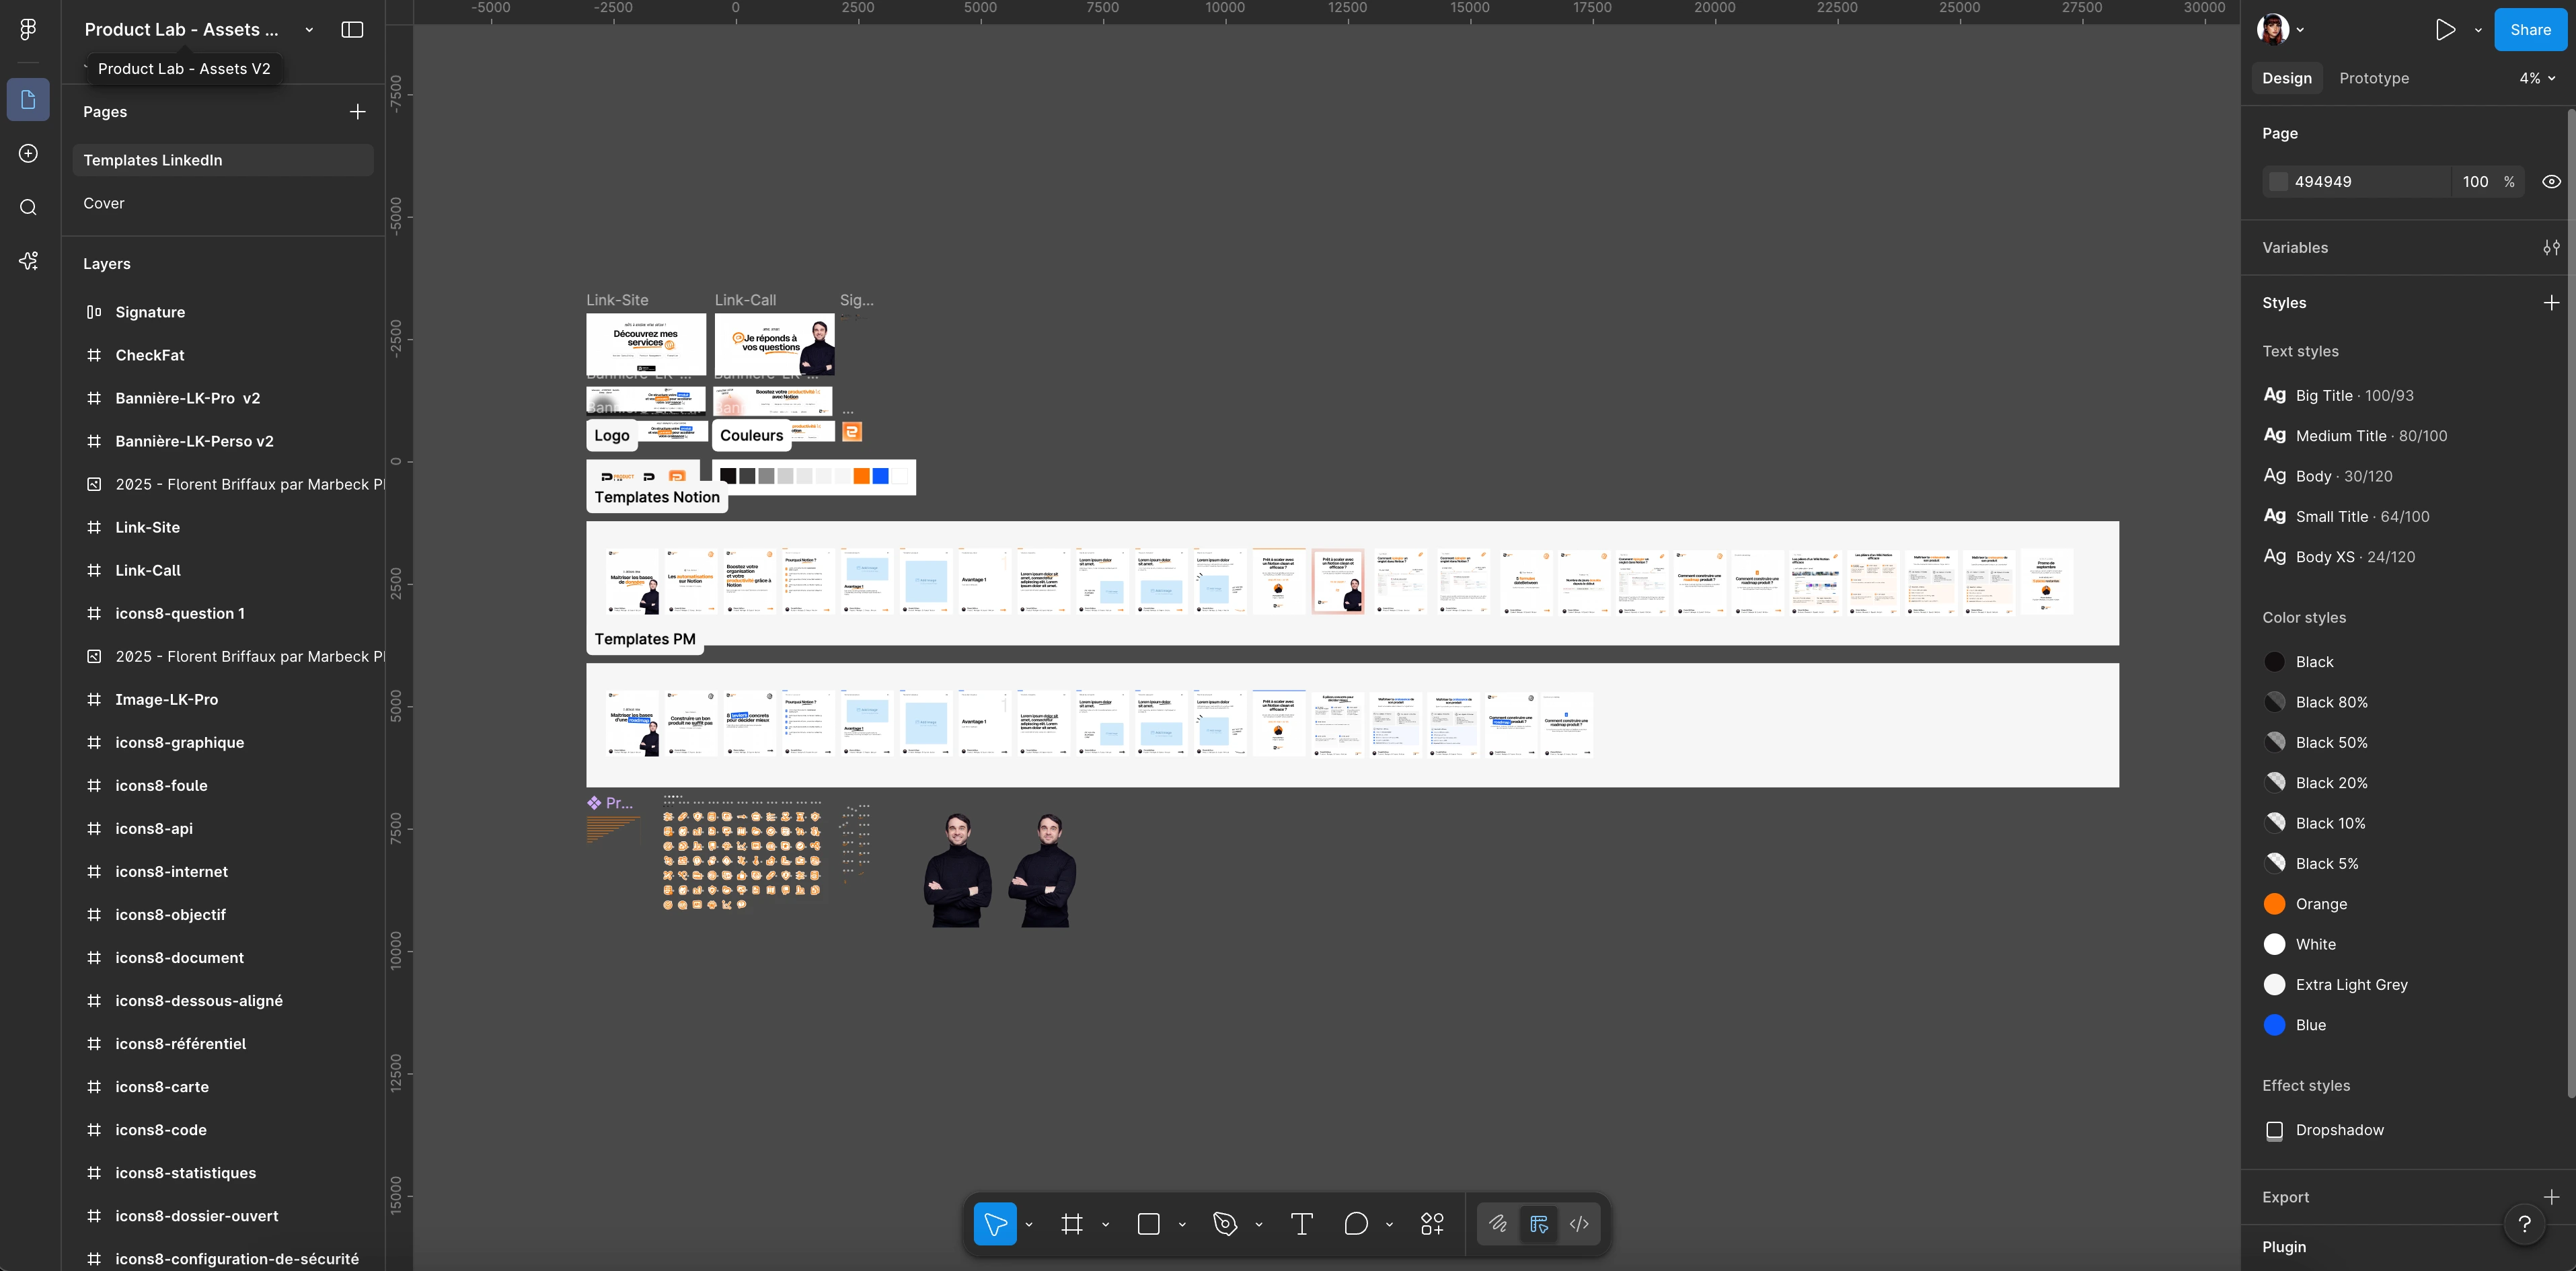Open the Comment tool

[1356, 1224]
